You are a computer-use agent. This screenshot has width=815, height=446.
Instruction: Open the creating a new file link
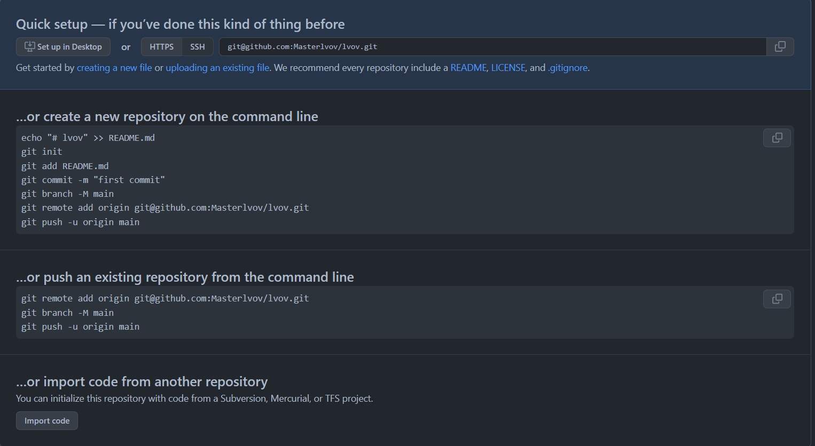click(114, 68)
